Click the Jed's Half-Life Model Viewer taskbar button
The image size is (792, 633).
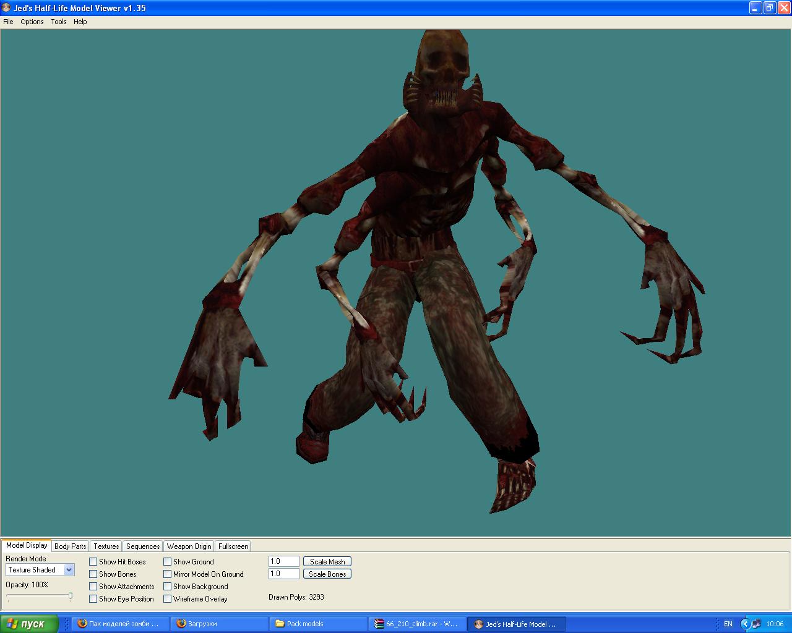(x=517, y=624)
